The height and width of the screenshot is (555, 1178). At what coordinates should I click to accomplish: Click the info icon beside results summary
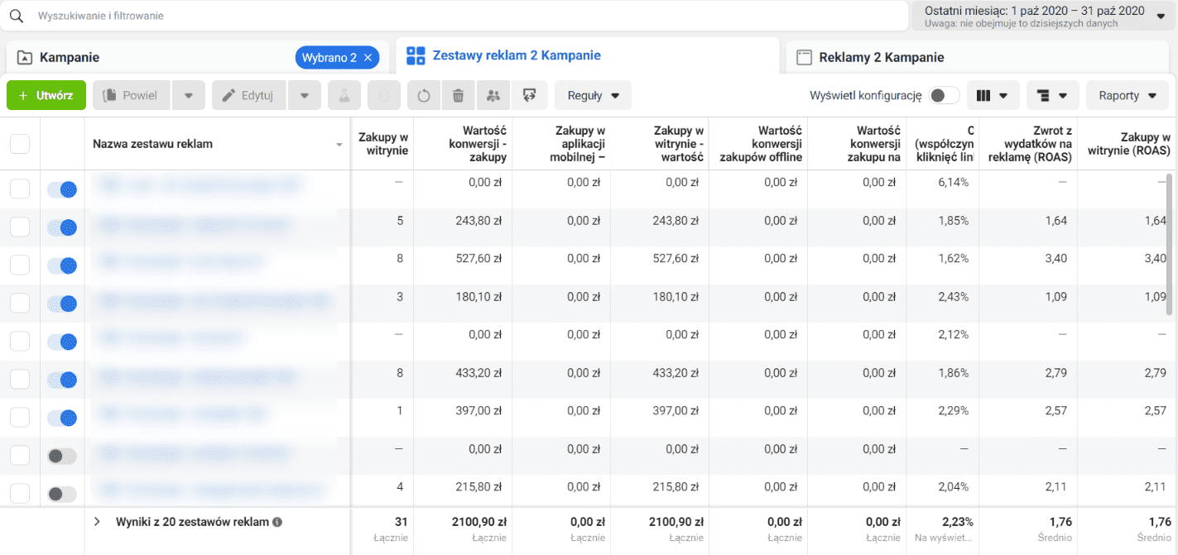tap(277, 522)
